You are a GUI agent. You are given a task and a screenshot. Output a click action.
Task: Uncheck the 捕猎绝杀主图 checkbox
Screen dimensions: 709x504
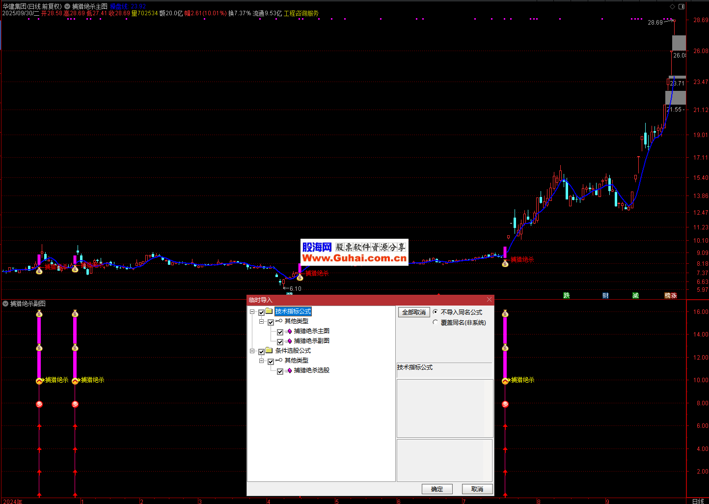coord(280,332)
